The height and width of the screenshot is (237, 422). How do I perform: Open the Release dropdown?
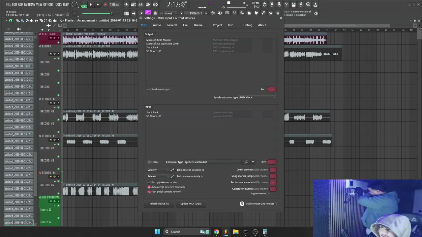click(x=158, y=176)
